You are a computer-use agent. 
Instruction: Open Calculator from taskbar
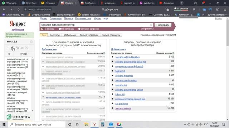point(103,124)
